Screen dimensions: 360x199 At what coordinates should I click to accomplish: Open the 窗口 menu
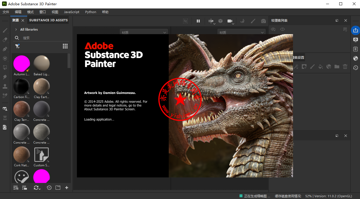point(43,12)
